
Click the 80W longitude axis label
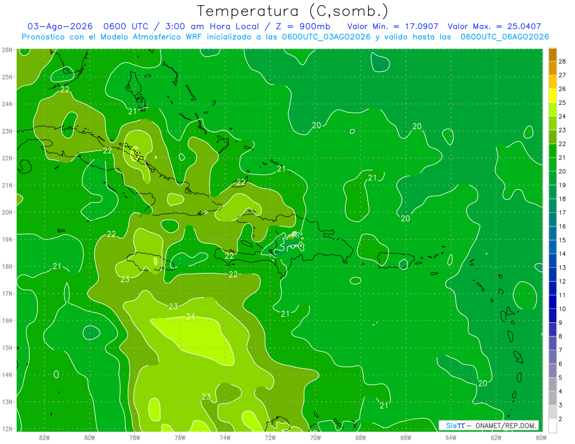pyautogui.click(x=90, y=438)
